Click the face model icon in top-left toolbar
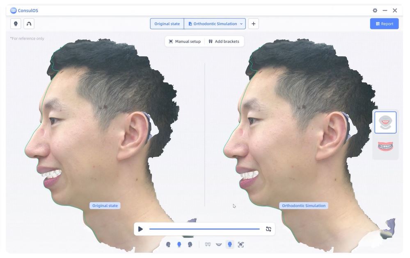Screen dimensions: 410x258 pos(16,24)
